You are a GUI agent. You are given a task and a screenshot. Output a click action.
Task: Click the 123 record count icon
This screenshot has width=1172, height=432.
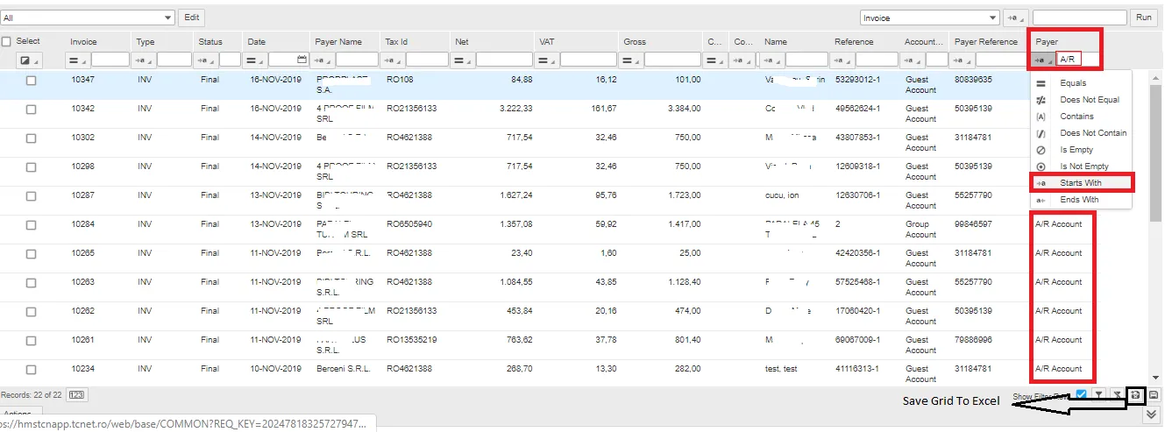75,395
